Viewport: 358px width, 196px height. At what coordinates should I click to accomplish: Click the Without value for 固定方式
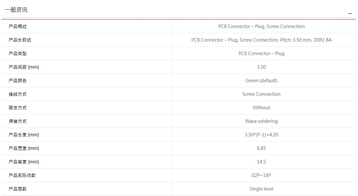pyautogui.click(x=261, y=108)
